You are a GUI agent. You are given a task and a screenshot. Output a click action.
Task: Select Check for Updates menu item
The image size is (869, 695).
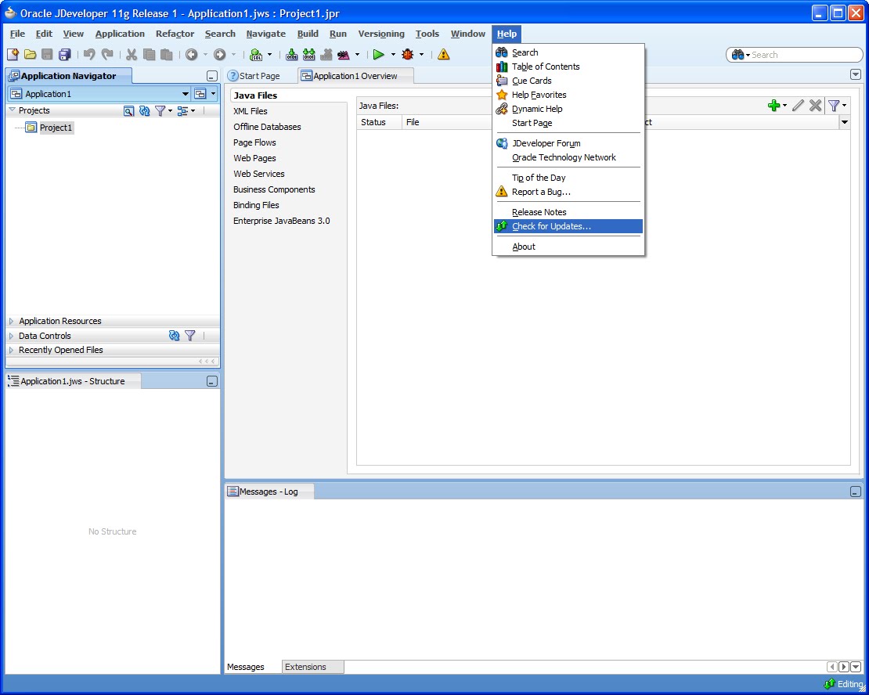pos(568,226)
